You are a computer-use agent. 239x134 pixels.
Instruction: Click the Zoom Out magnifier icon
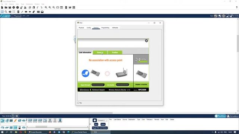coord(54,7)
